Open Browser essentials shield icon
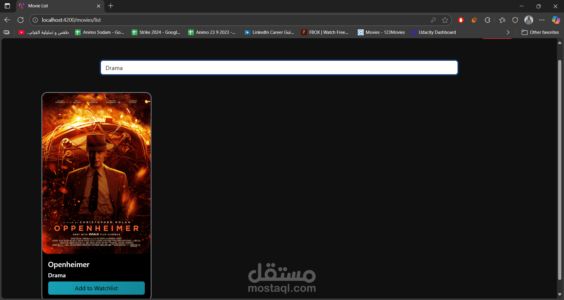 [x=515, y=20]
